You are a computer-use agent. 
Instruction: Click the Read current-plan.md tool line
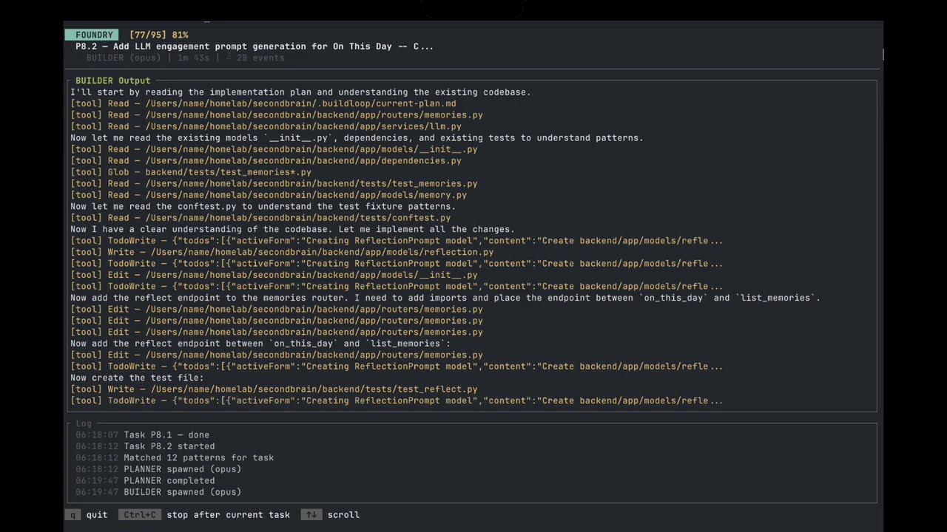[263, 103]
